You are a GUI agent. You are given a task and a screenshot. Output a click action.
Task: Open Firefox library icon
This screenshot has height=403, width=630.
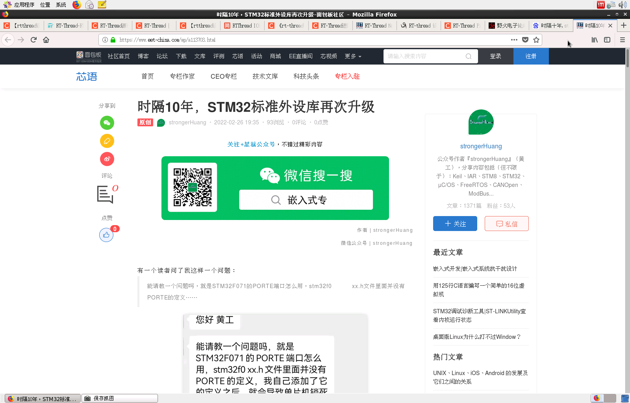tap(595, 40)
